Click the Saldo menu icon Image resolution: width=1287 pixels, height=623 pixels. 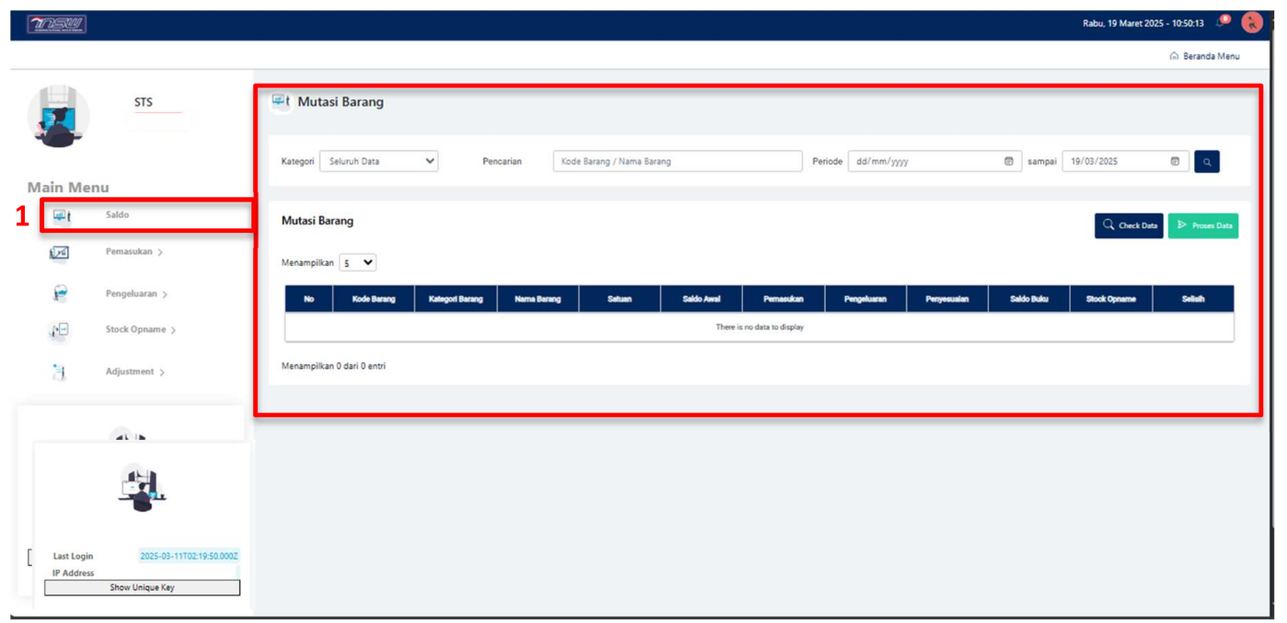tap(61, 215)
